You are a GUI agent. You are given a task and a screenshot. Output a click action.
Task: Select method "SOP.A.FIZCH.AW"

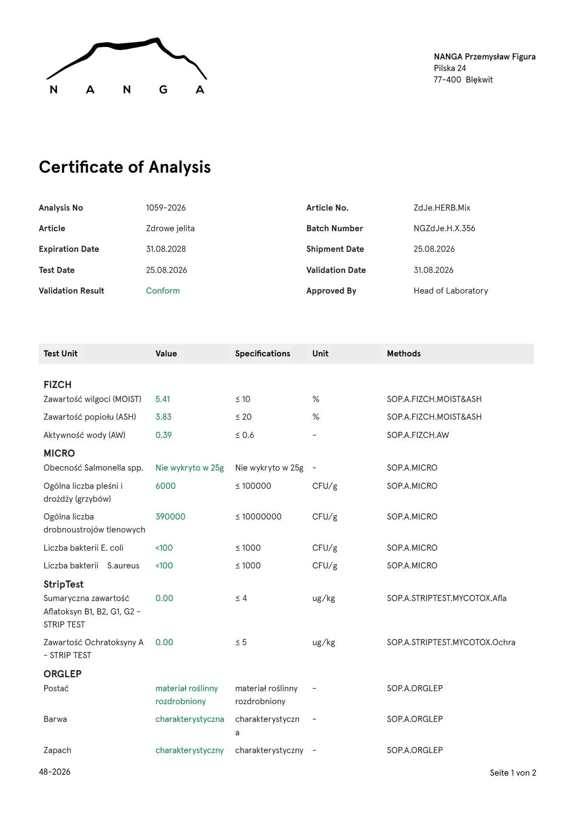[x=418, y=435]
